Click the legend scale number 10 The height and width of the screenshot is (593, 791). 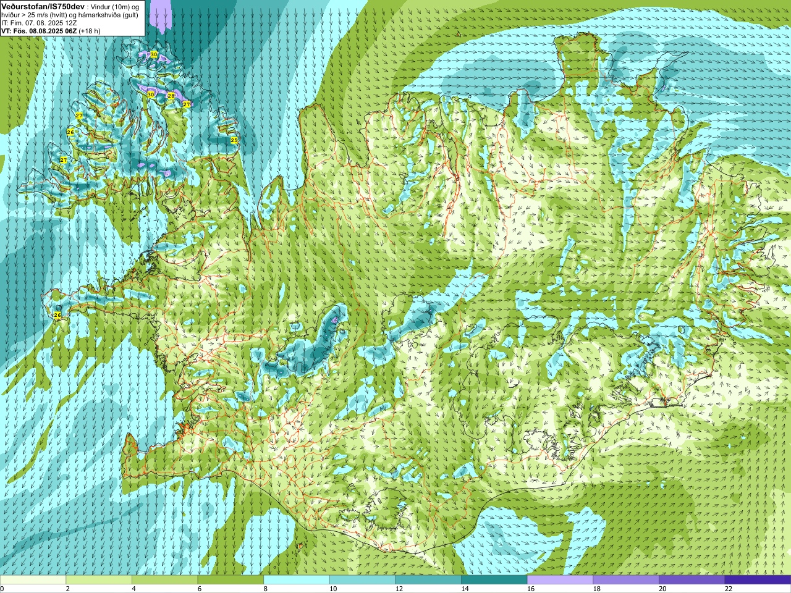[333, 589]
